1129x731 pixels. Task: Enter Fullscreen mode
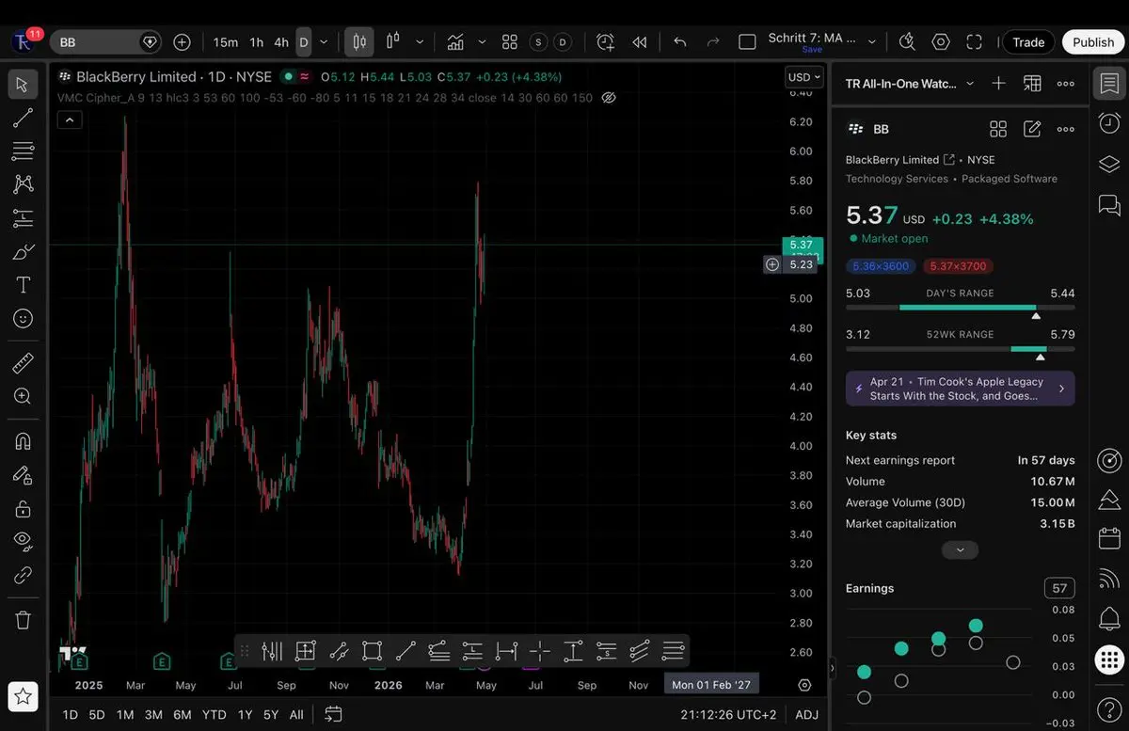point(975,42)
